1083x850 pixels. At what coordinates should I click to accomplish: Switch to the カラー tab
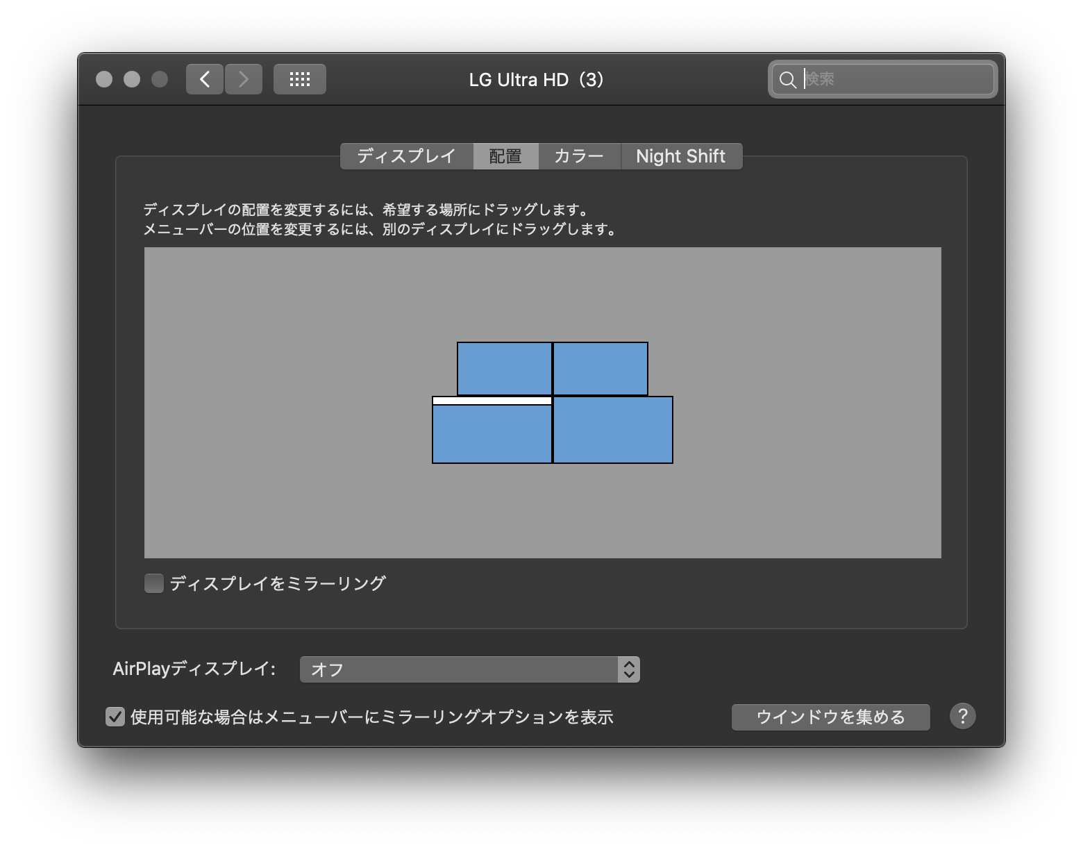580,156
